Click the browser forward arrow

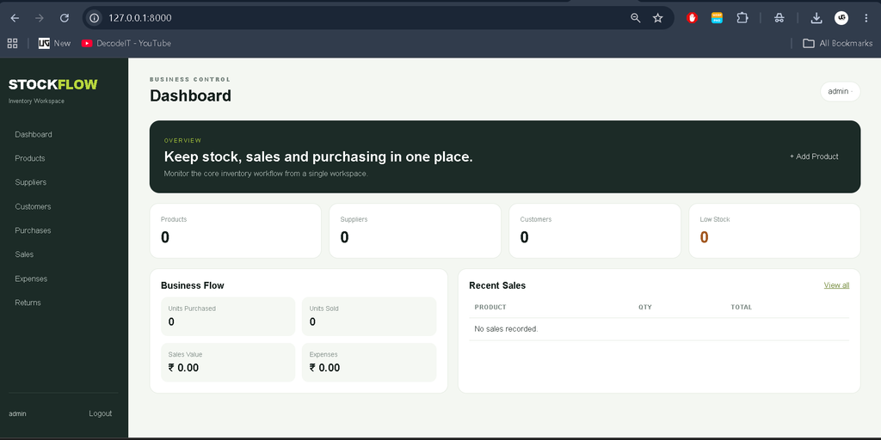click(x=40, y=18)
